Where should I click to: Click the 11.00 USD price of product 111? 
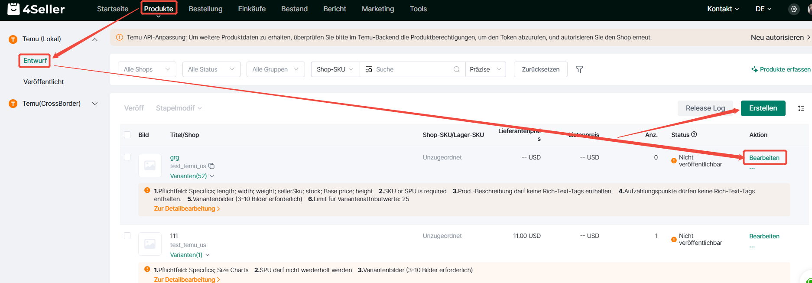point(527,236)
